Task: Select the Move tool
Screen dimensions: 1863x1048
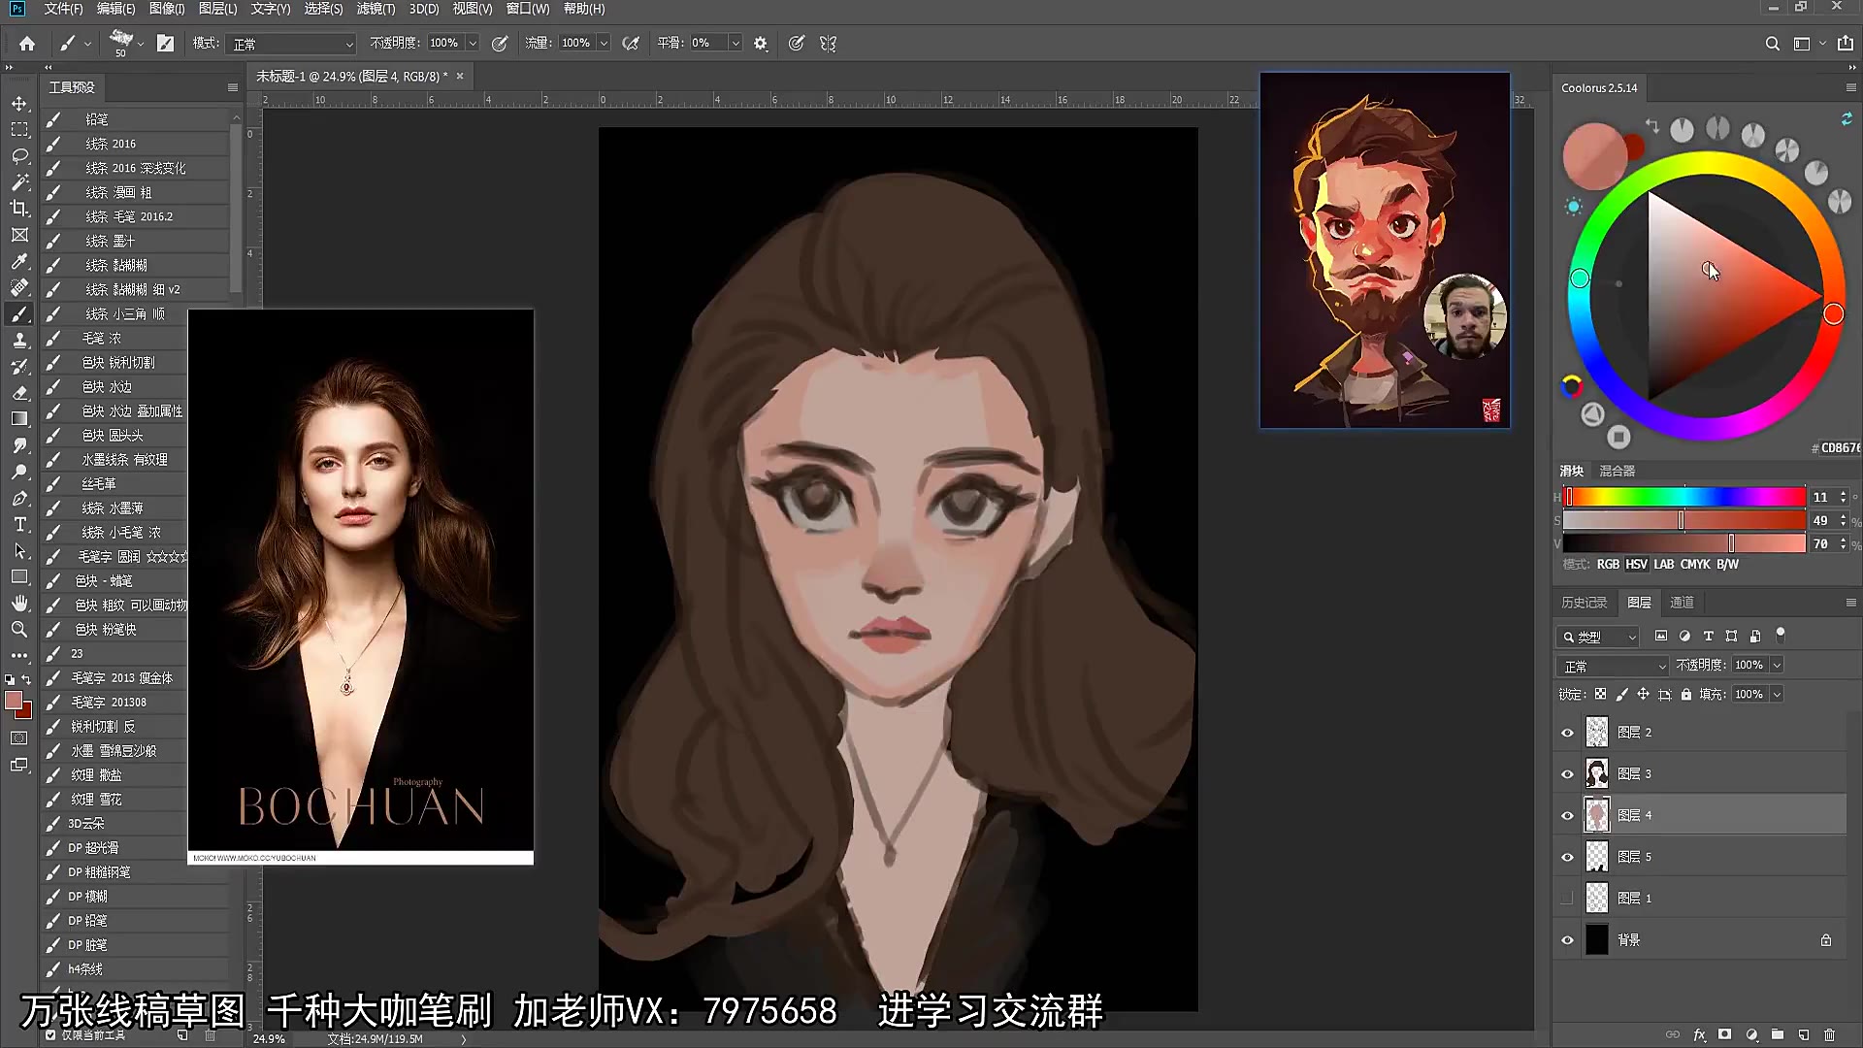Action: pos(19,103)
